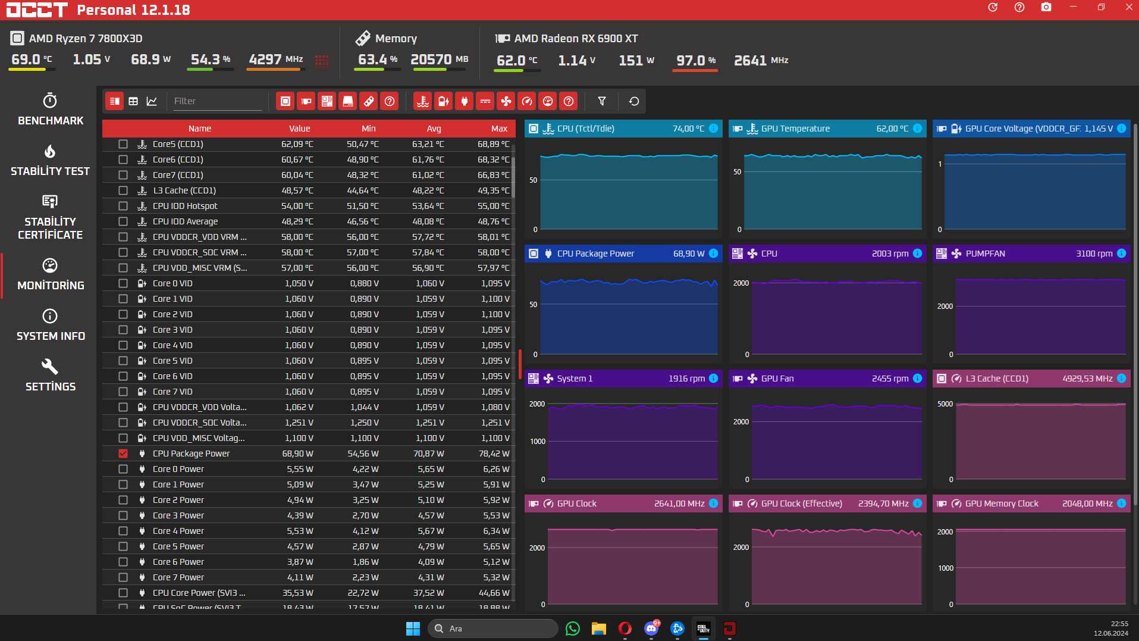Sort the sensor table by Min column
The width and height of the screenshot is (1139, 641).
click(369, 129)
